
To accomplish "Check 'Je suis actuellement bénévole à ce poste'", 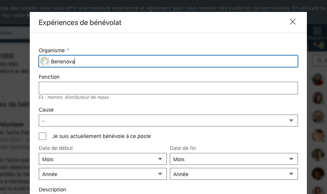I will [42, 136].
